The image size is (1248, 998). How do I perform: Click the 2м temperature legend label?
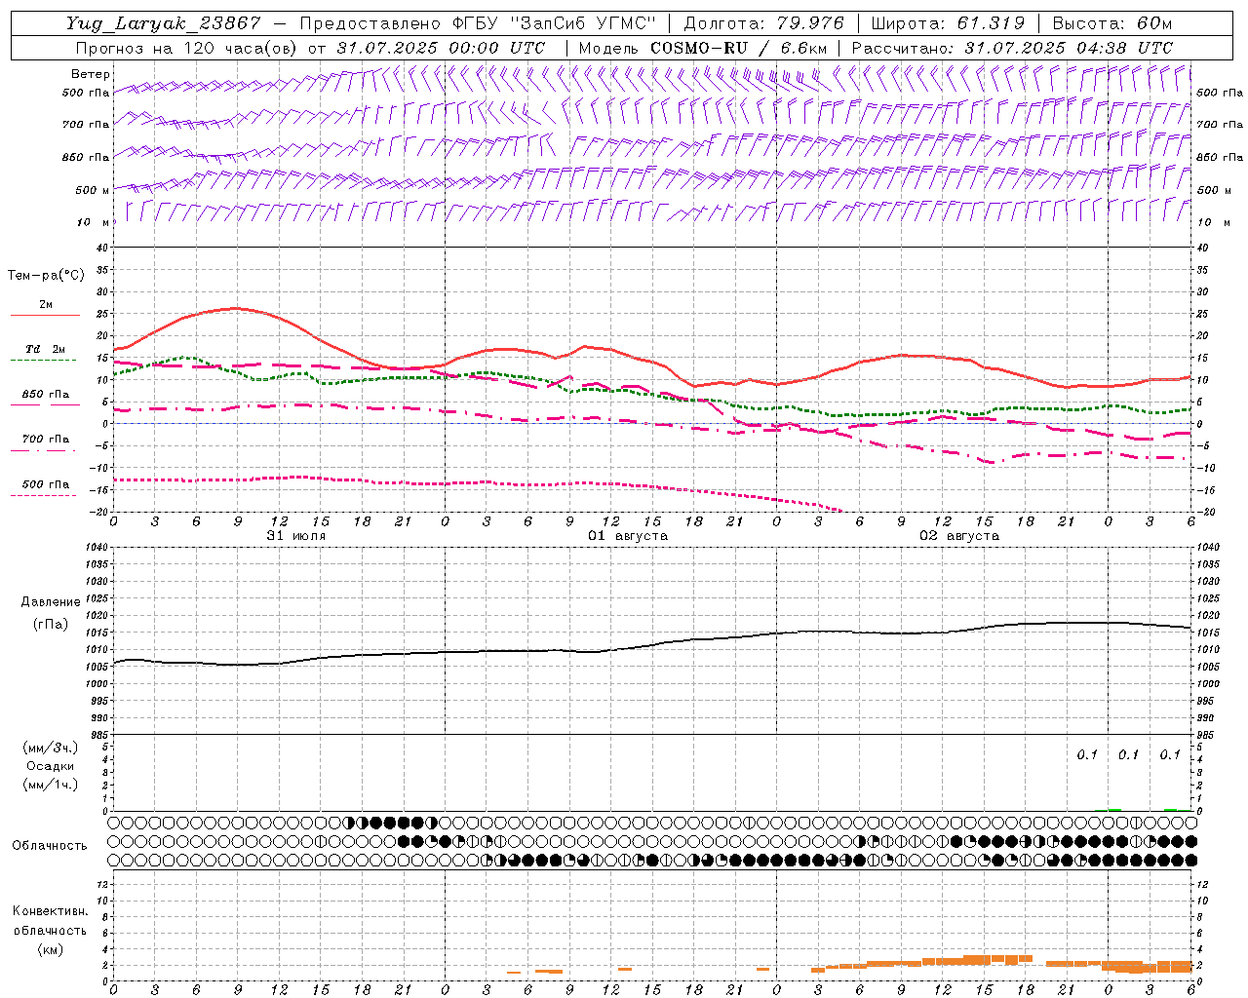46,305
